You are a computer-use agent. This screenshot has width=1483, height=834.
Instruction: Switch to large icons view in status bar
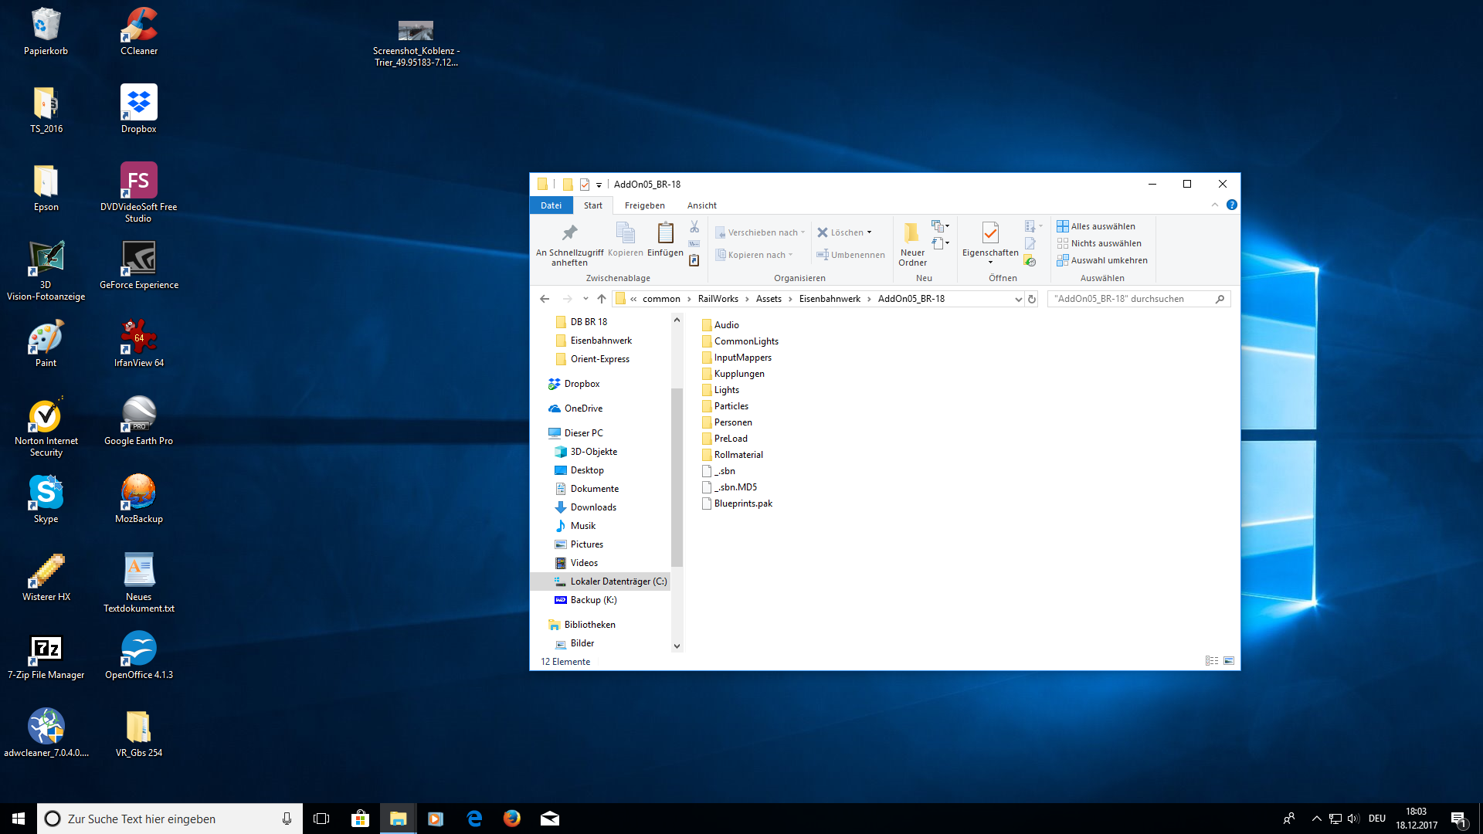pos(1229,661)
